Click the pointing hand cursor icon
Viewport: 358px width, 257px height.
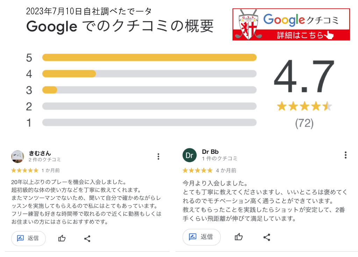[x=329, y=35]
